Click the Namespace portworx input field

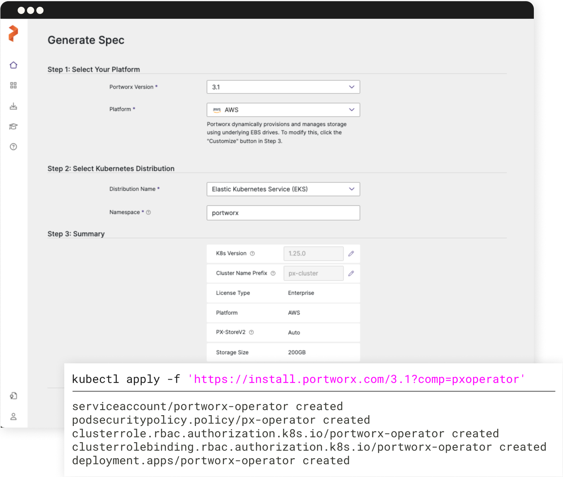point(283,213)
